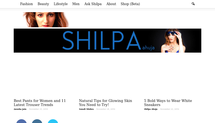
Task: Open the Beauty menu
Action: tap(43, 4)
